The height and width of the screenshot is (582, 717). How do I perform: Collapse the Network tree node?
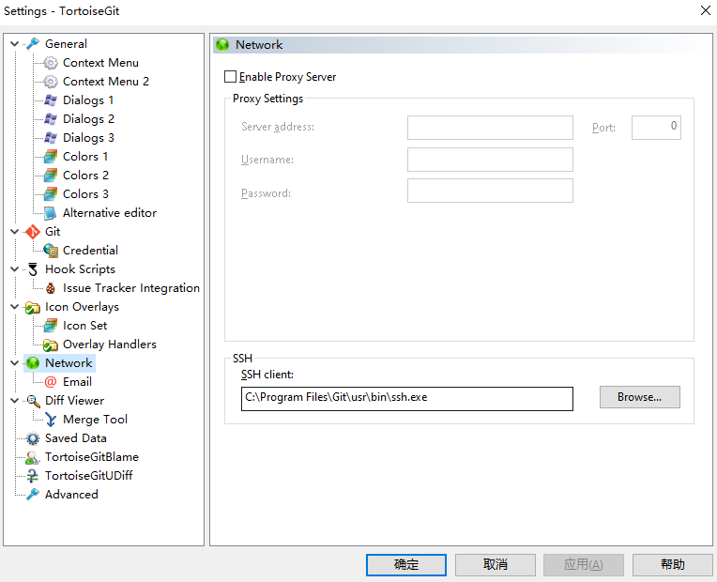point(15,363)
